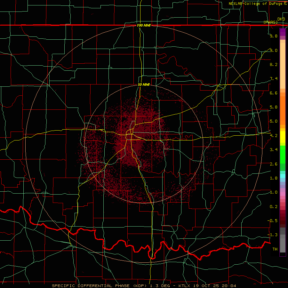This screenshot has width=288, height=288.
Task: Click the 9.8 color scale value
Action: (274, 36)
